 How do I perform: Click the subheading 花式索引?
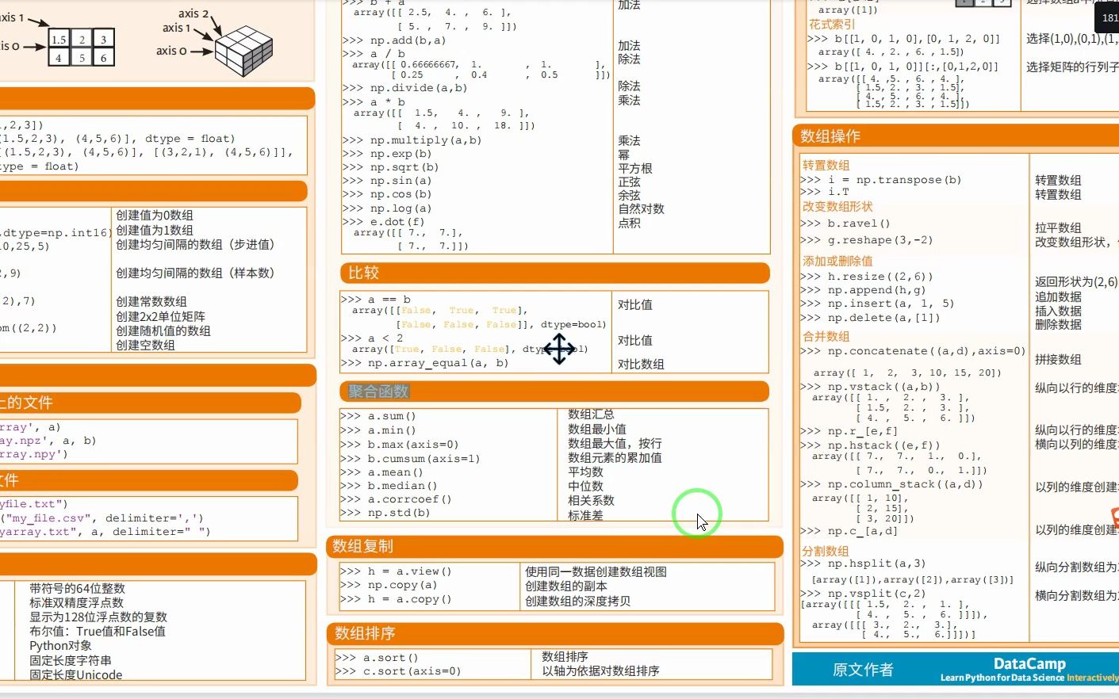[832, 25]
